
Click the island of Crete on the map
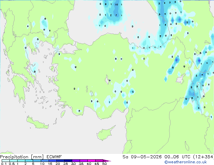(37, 123)
